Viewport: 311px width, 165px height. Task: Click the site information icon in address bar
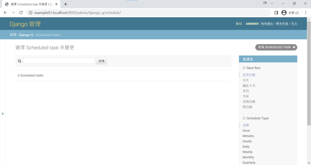click(x=31, y=13)
